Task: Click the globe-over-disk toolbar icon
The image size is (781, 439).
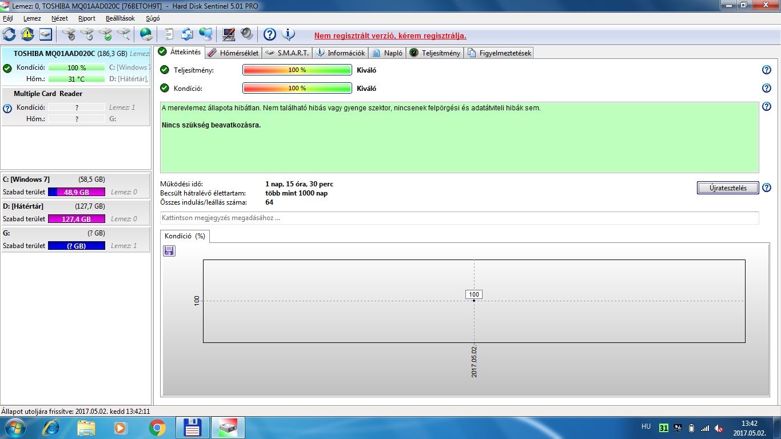Action: point(146,34)
